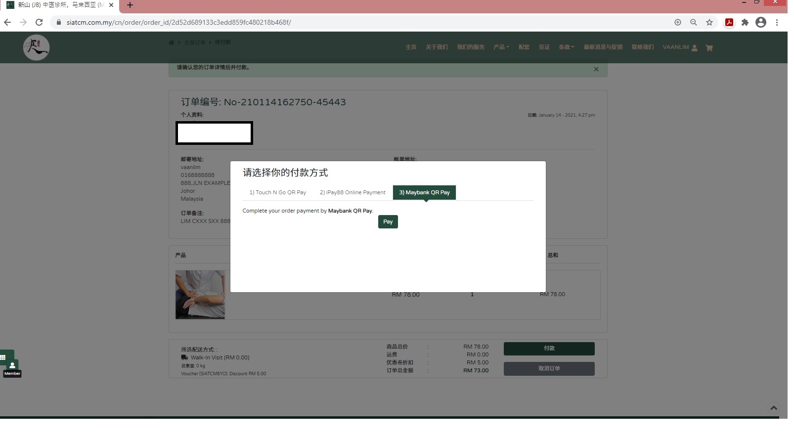This screenshot has width=794, height=441.
Task: Click the 待付款 breadcrumb text
Action: pos(222,43)
